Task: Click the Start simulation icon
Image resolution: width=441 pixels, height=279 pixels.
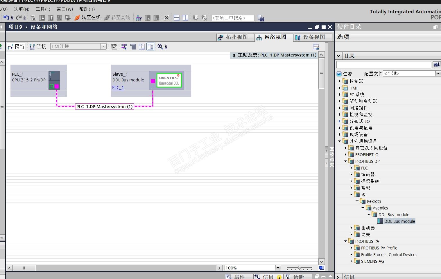Action: coord(59,18)
